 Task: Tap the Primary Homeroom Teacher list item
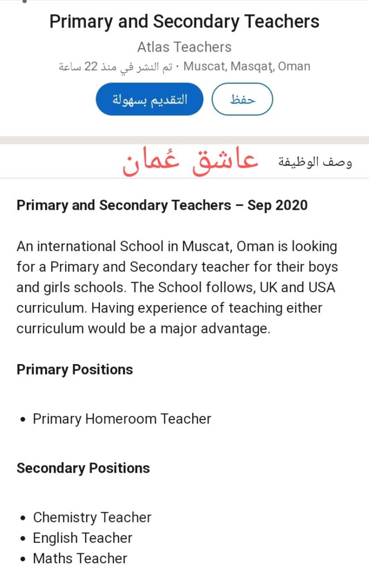122,419
